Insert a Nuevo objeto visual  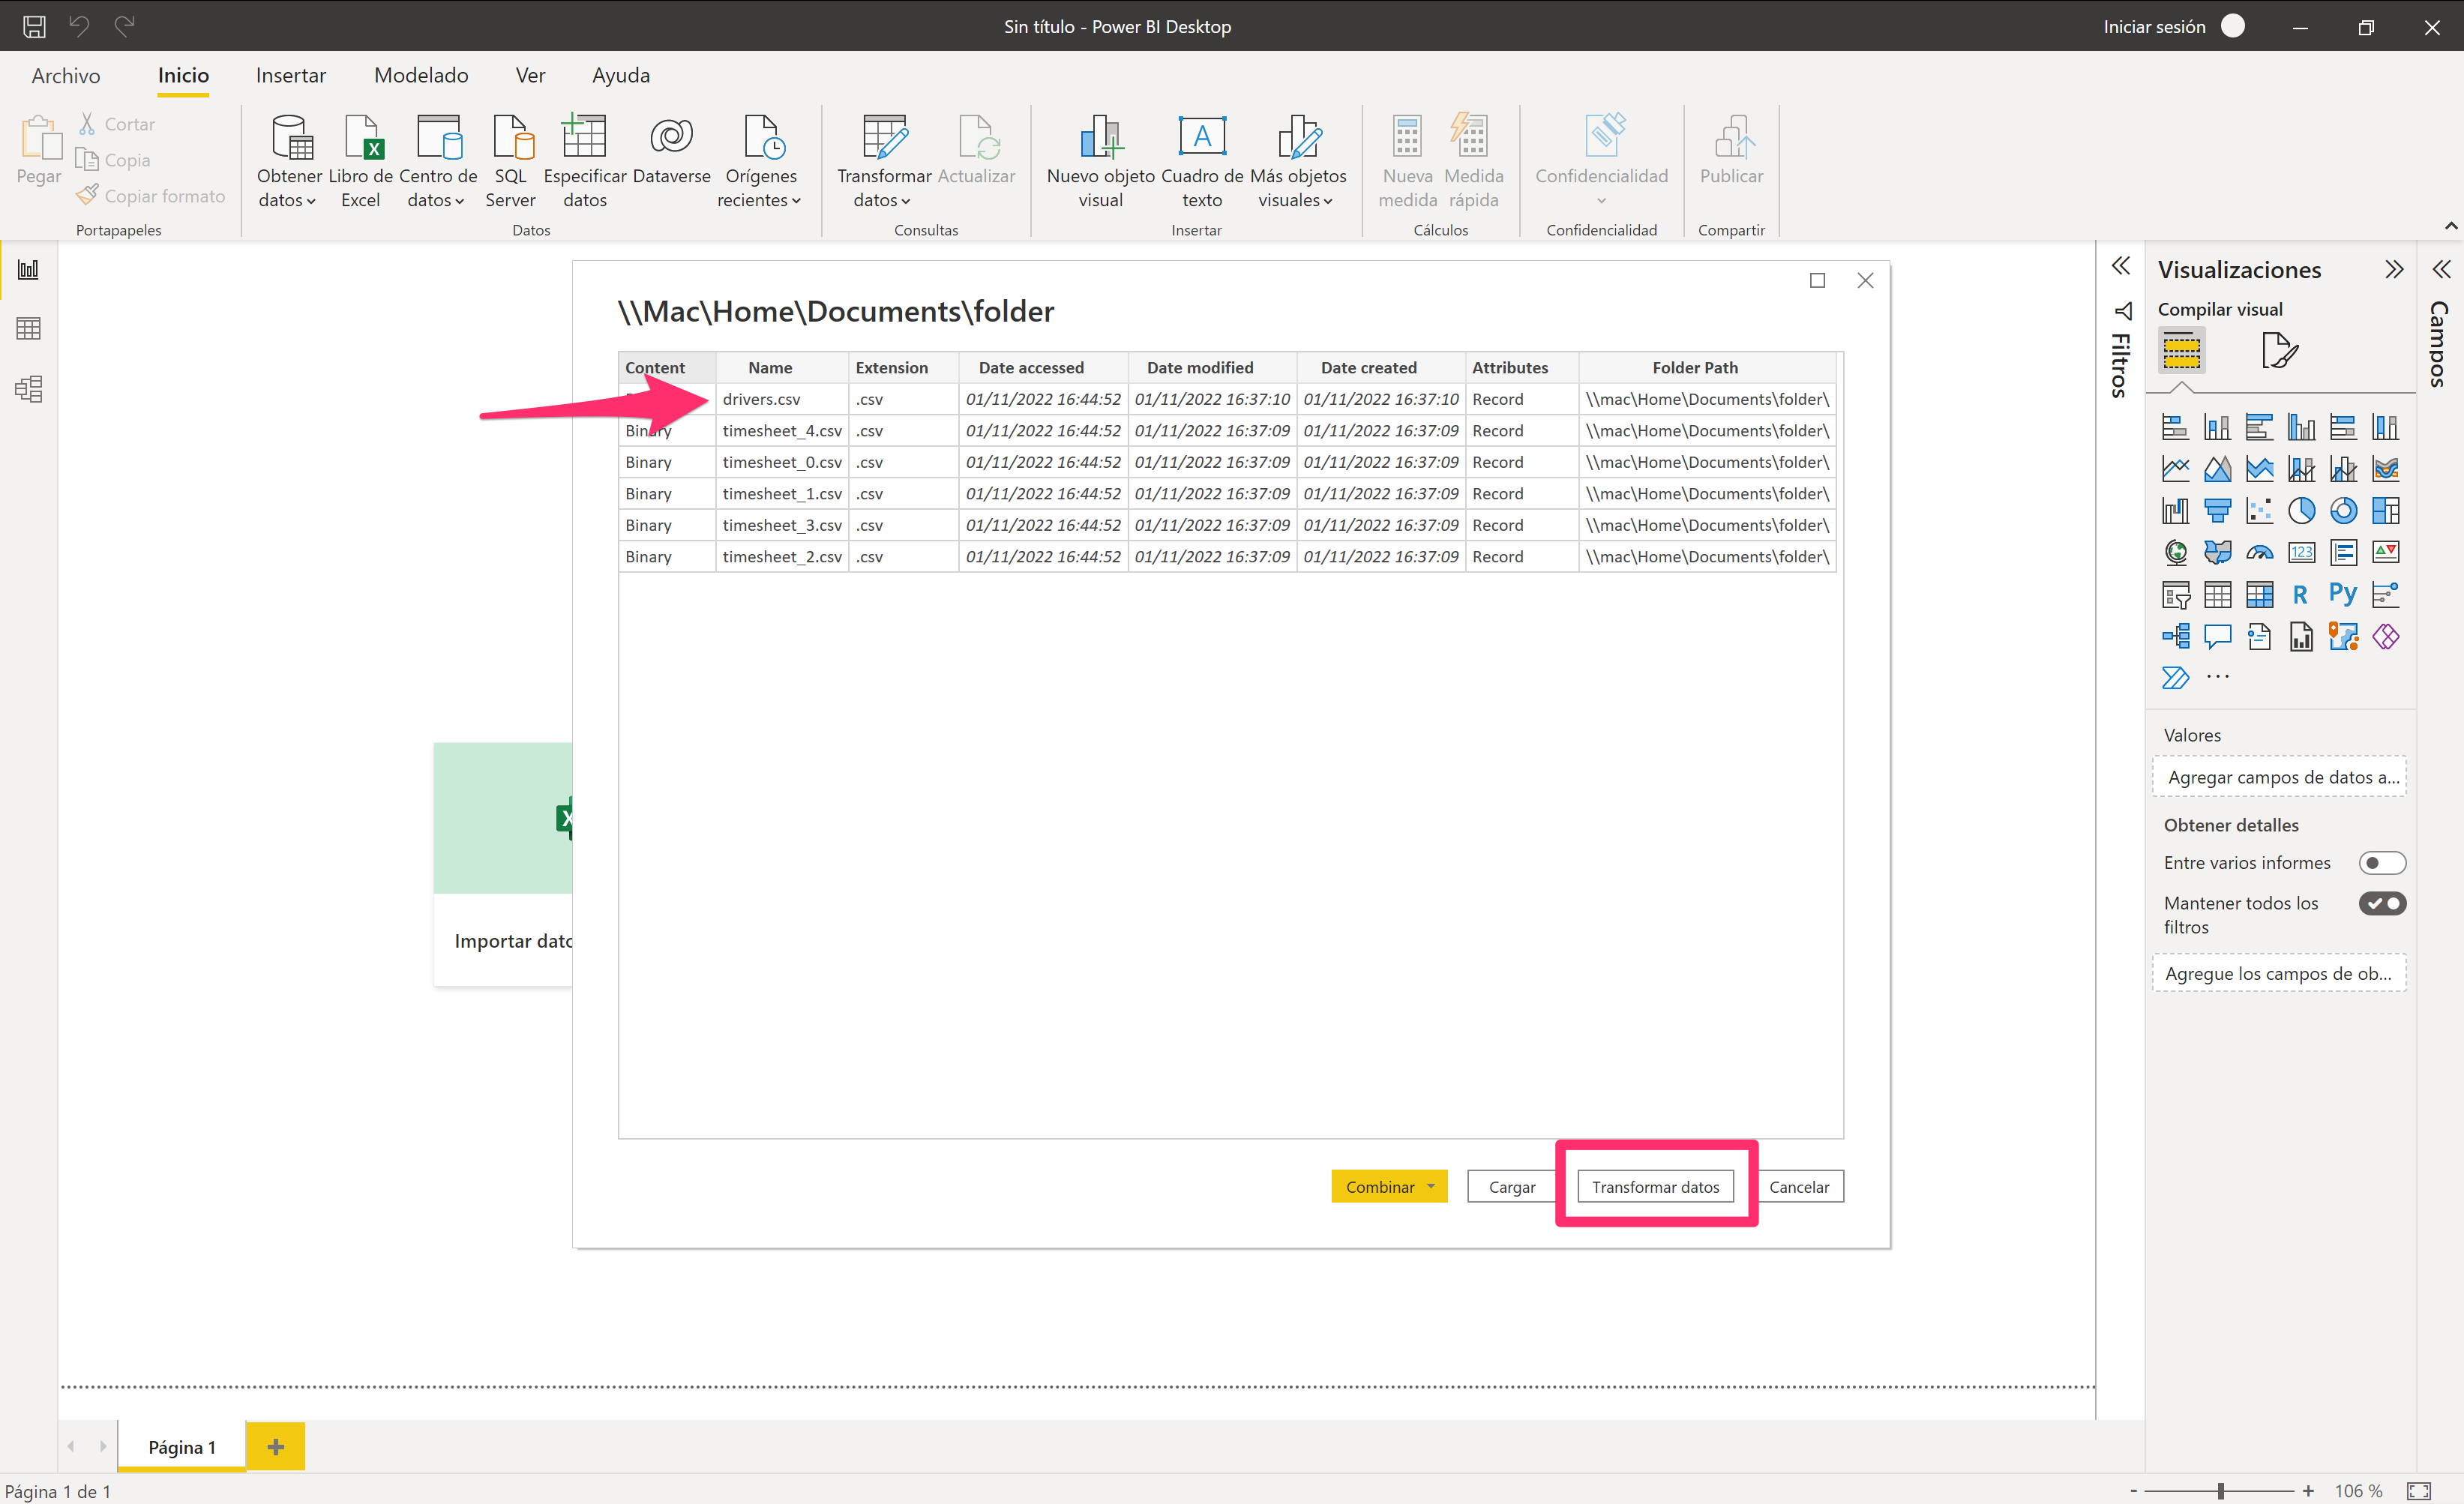tap(1100, 161)
